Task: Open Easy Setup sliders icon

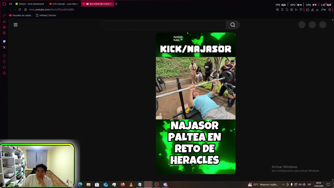Action: (x=330, y=10)
